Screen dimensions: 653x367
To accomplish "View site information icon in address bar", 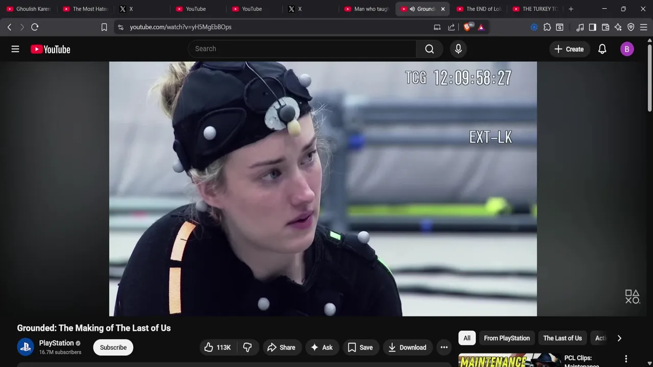I will (x=120, y=27).
